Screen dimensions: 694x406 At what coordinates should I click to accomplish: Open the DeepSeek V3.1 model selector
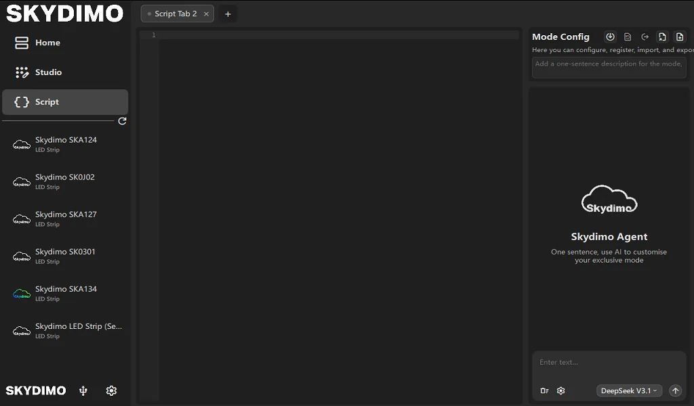tap(628, 390)
